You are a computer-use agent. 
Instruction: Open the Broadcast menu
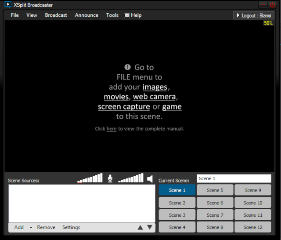(56, 15)
